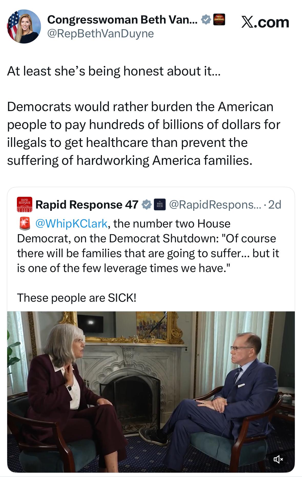Image resolution: width=302 pixels, height=477 pixels.
Task: Click the X.com logo
Action: (265, 22)
